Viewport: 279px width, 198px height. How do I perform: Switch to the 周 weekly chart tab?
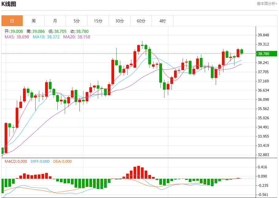click(x=33, y=21)
